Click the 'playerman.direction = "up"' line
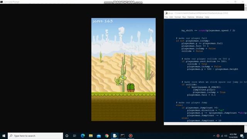This screenshot has height=139, width=247. coord(206,110)
